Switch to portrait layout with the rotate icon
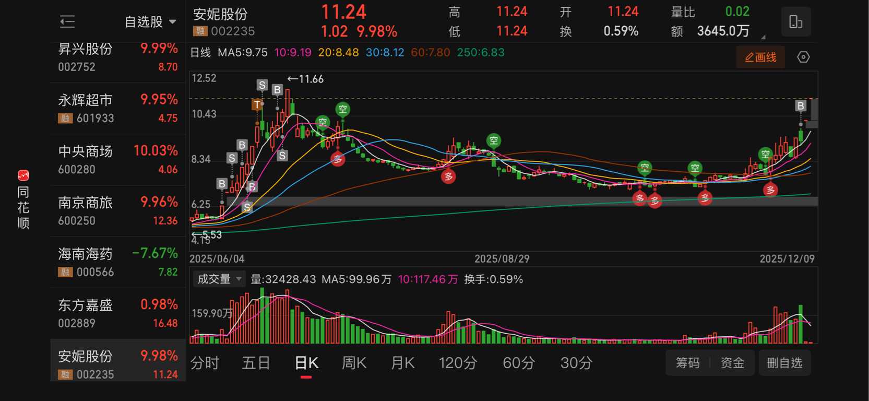Image resolution: width=869 pixels, height=401 pixels. point(795,21)
